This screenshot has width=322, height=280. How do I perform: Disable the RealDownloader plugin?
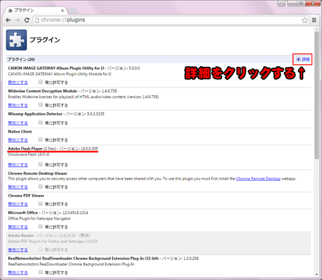(x=18, y=273)
